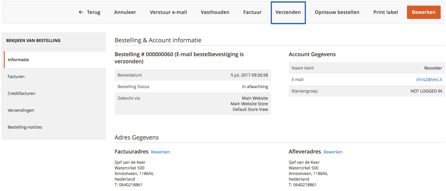Reorder using Opnieuw bestellen
Viewport: 446px width, 191px height.
337,12
